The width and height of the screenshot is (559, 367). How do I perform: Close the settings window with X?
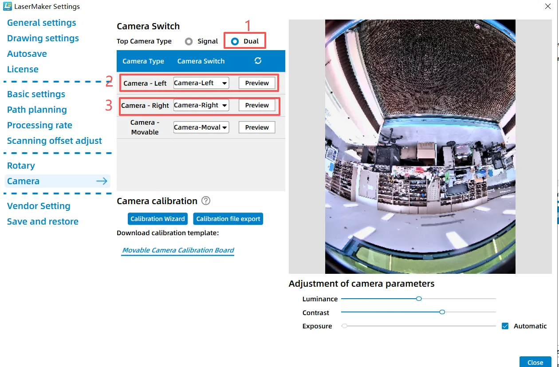547,6
